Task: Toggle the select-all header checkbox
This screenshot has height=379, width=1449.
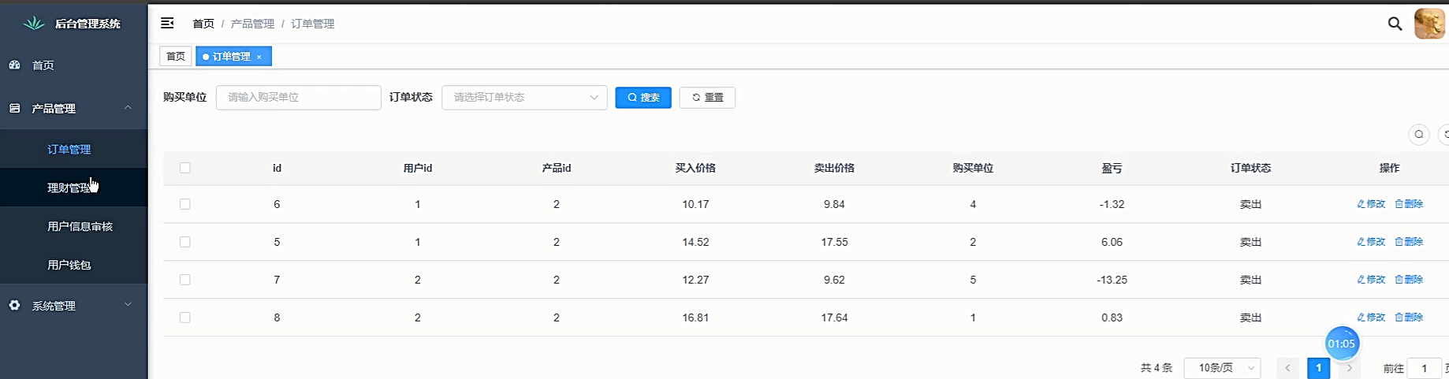Action: coord(185,168)
